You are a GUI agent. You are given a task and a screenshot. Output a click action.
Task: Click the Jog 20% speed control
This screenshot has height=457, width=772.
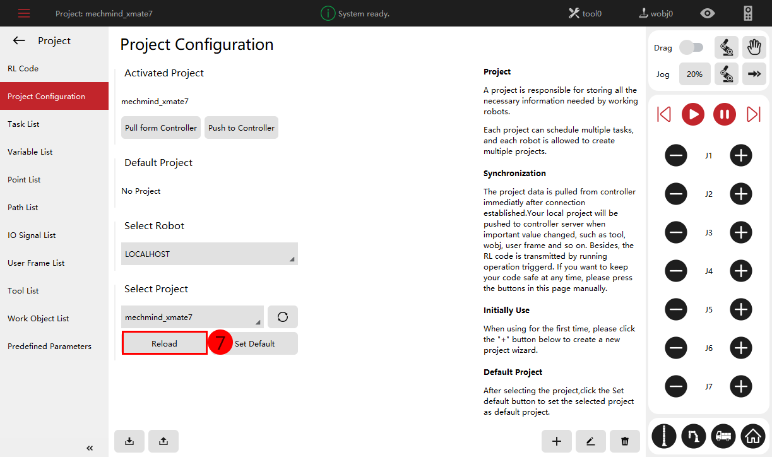694,74
